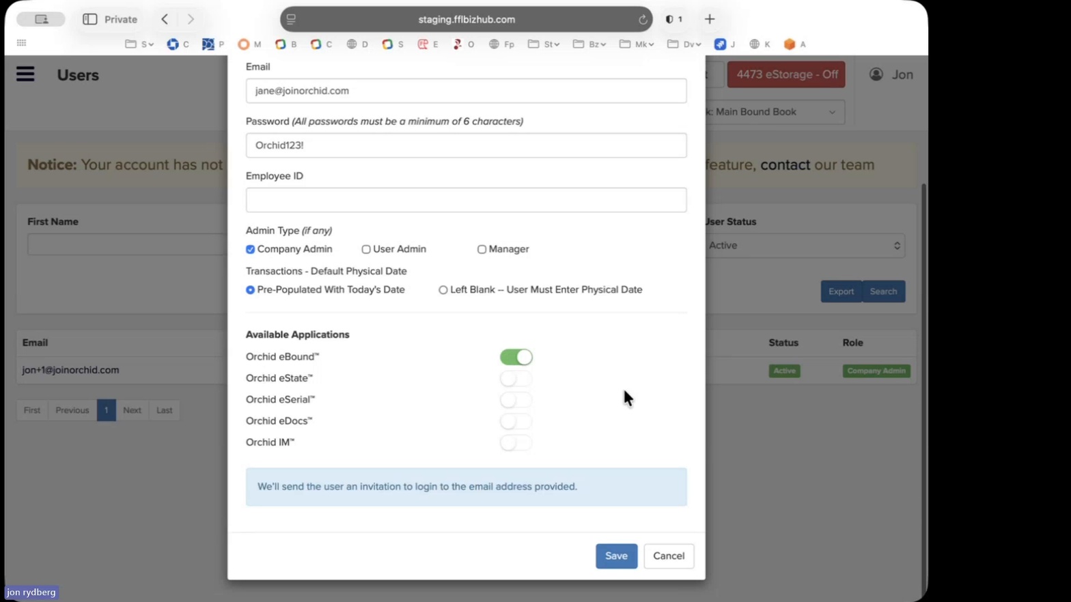The image size is (1071, 602).
Task: Toggle the browser sidebar icon beside Private
Action: tap(89, 19)
